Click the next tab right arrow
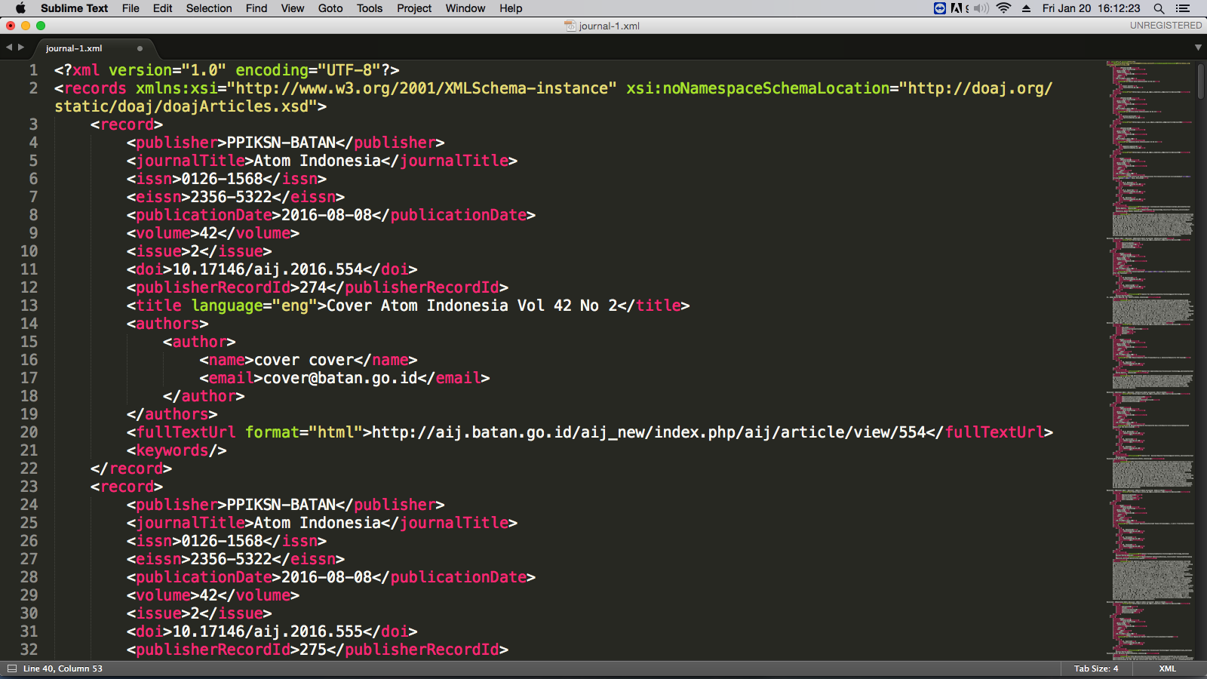The height and width of the screenshot is (679, 1207). [21, 48]
